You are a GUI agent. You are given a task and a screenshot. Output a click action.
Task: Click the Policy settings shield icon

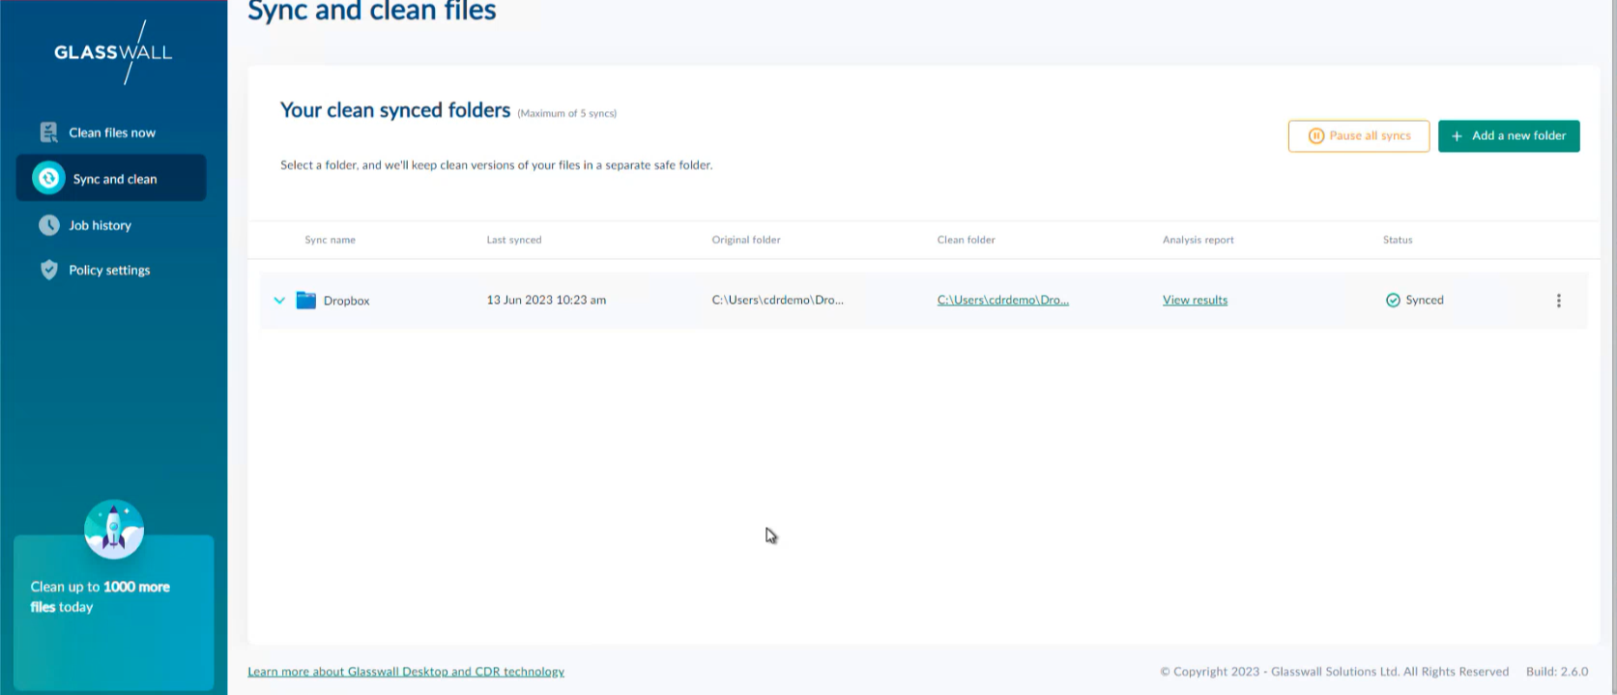[x=48, y=270]
